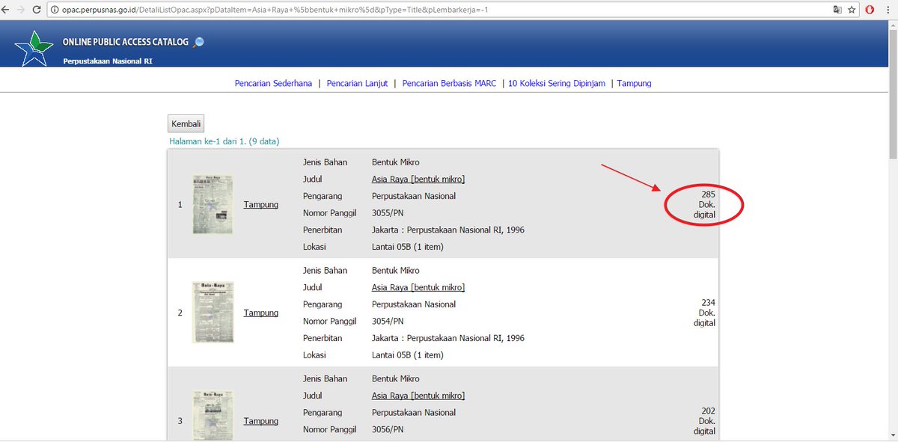Open Asia Raya title for 3054/PN record
This screenshot has width=898, height=442.
[418, 288]
